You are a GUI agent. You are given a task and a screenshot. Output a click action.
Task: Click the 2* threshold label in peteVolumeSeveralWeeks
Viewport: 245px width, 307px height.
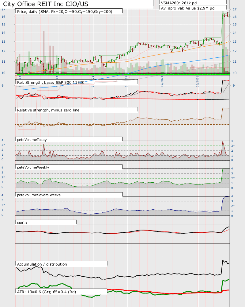pyautogui.click(x=233, y=206)
